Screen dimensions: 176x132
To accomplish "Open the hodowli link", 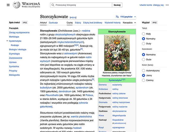I will click(77, 128).
